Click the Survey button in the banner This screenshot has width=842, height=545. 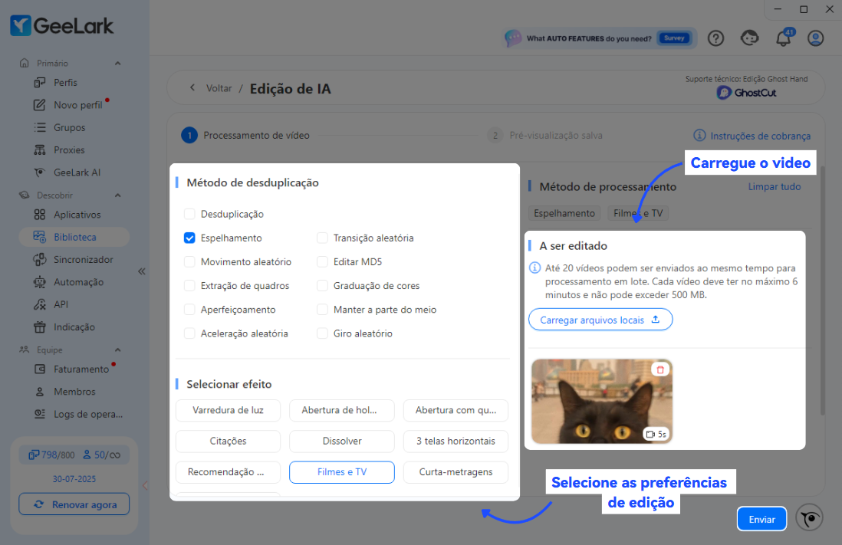click(674, 38)
